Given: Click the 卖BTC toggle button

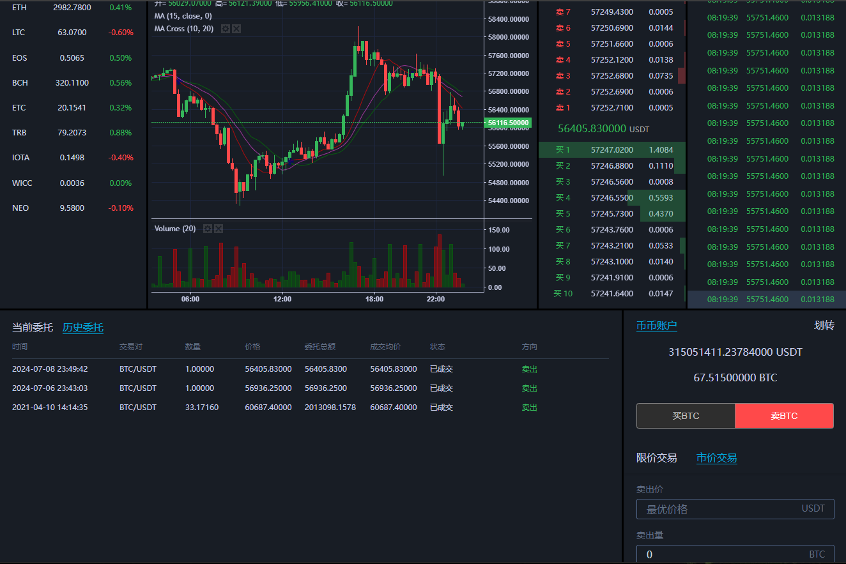Looking at the screenshot, I should pyautogui.click(x=784, y=416).
